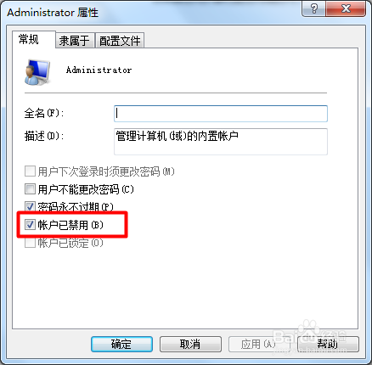Uncheck 密码永不过期 option

point(30,207)
